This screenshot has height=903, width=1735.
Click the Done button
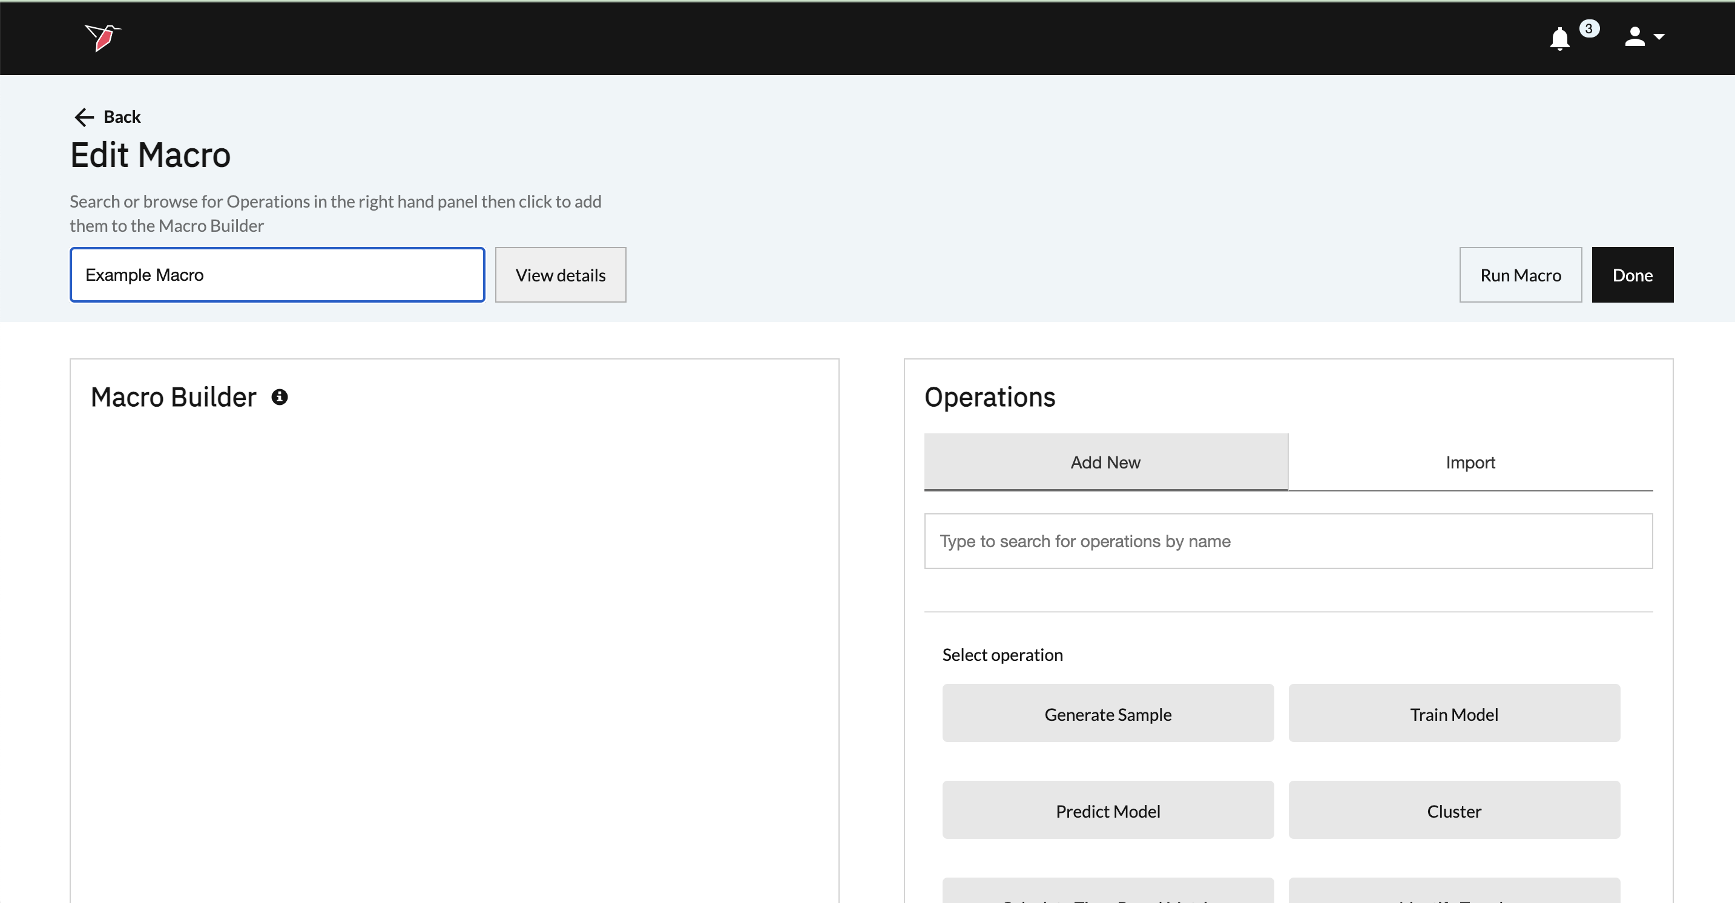(x=1632, y=275)
